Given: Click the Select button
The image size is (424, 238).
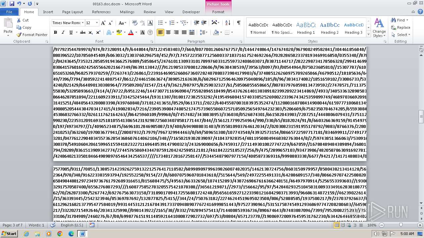Looking at the screenshot, I should click(x=401, y=35).
